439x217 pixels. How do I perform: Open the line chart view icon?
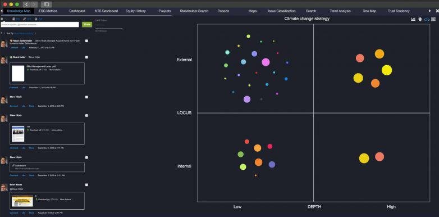(x=413, y=19)
